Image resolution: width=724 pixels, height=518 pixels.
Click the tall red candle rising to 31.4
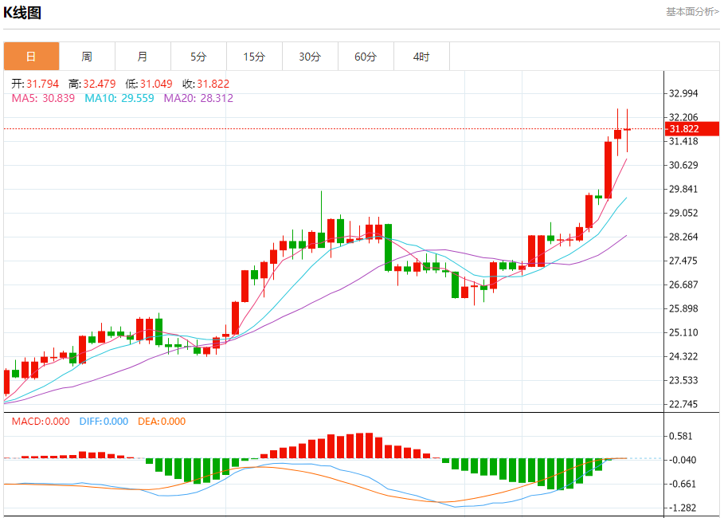pyautogui.click(x=608, y=169)
